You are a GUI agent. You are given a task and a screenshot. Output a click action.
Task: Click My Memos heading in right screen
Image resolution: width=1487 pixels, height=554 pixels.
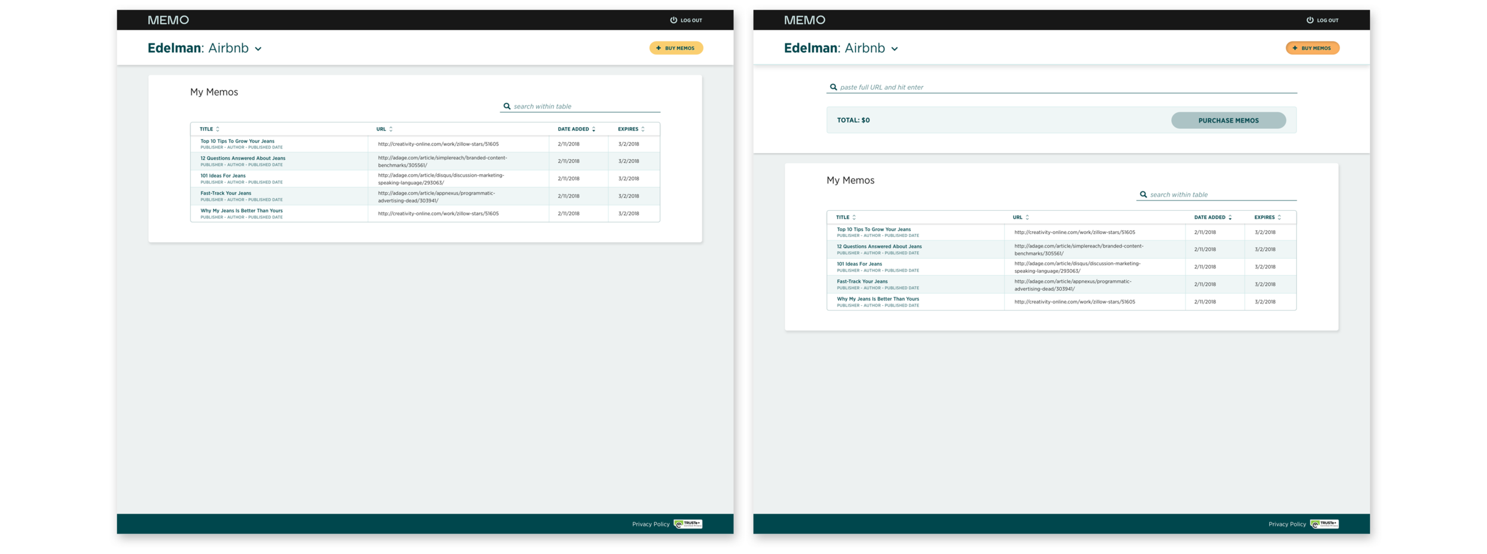(851, 181)
